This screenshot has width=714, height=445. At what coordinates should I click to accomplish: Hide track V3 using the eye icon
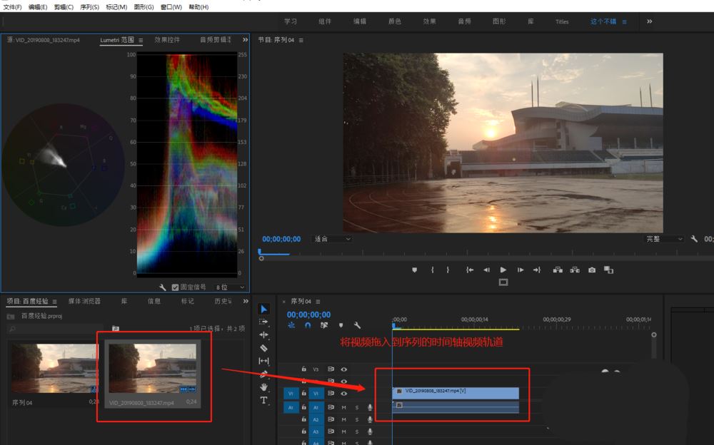click(344, 369)
